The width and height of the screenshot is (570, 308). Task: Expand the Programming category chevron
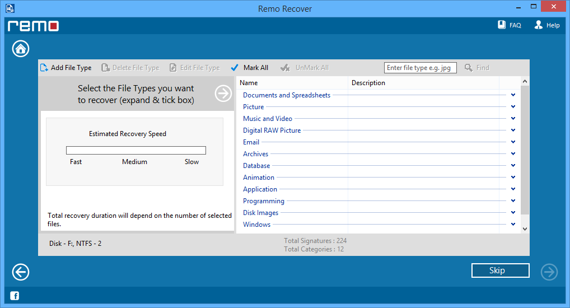(x=513, y=200)
